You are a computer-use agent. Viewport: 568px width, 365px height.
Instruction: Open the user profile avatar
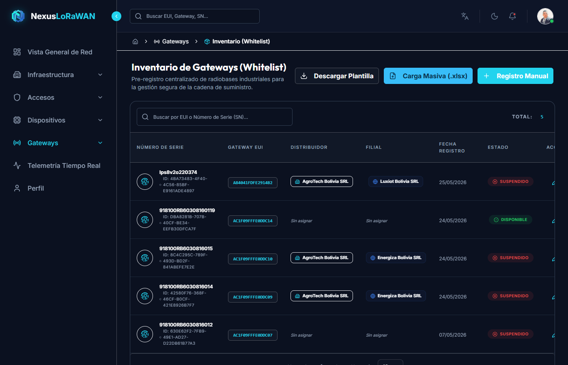tap(545, 16)
